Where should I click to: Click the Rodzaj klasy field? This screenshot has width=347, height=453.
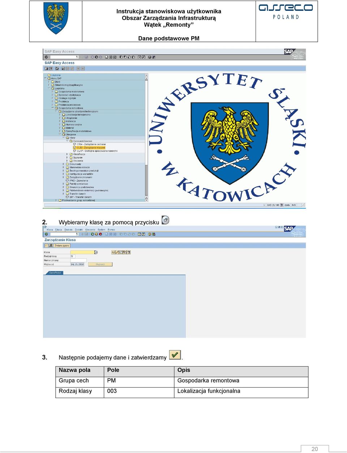[x=72, y=256]
